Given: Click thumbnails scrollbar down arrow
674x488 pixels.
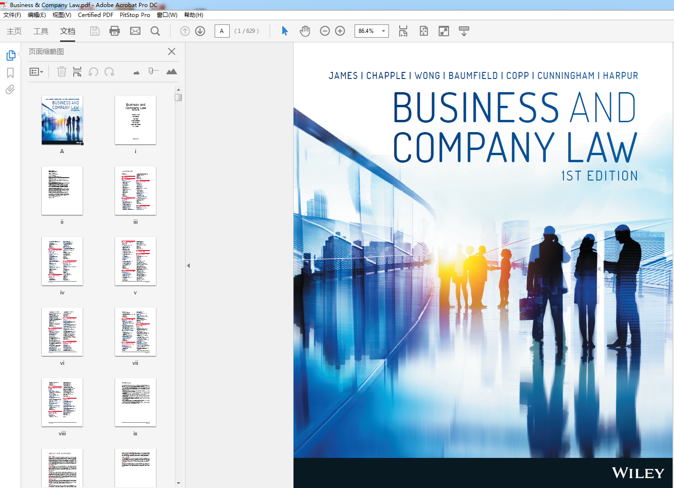Looking at the screenshot, I should (x=178, y=483).
